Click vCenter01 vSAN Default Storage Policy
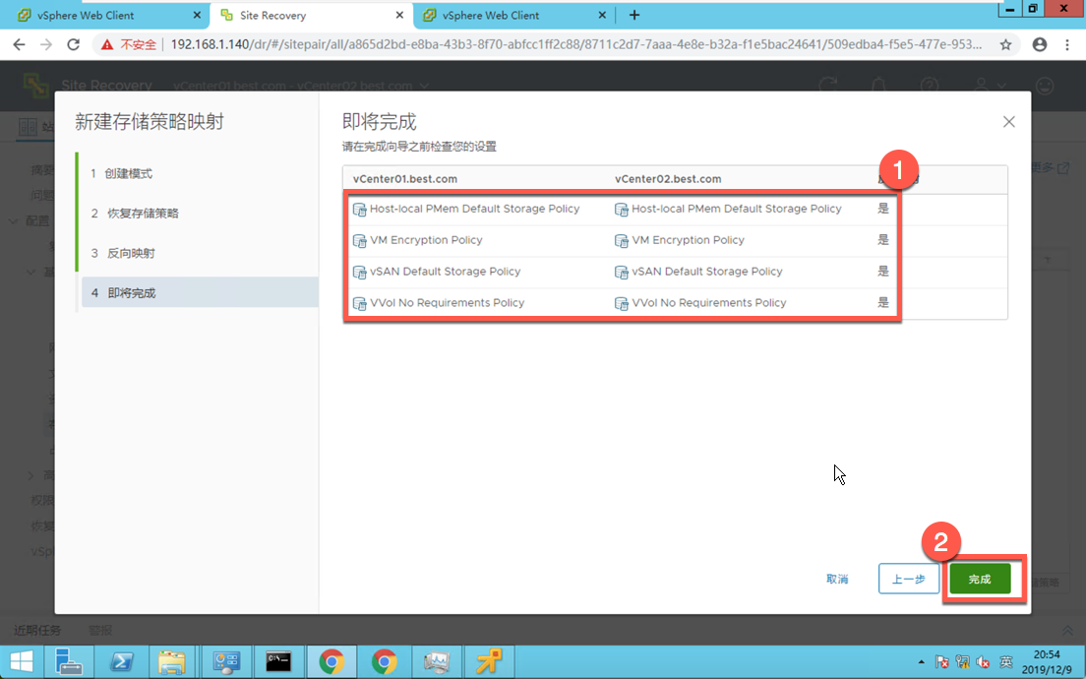Image resolution: width=1086 pixels, height=679 pixels. [445, 271]
